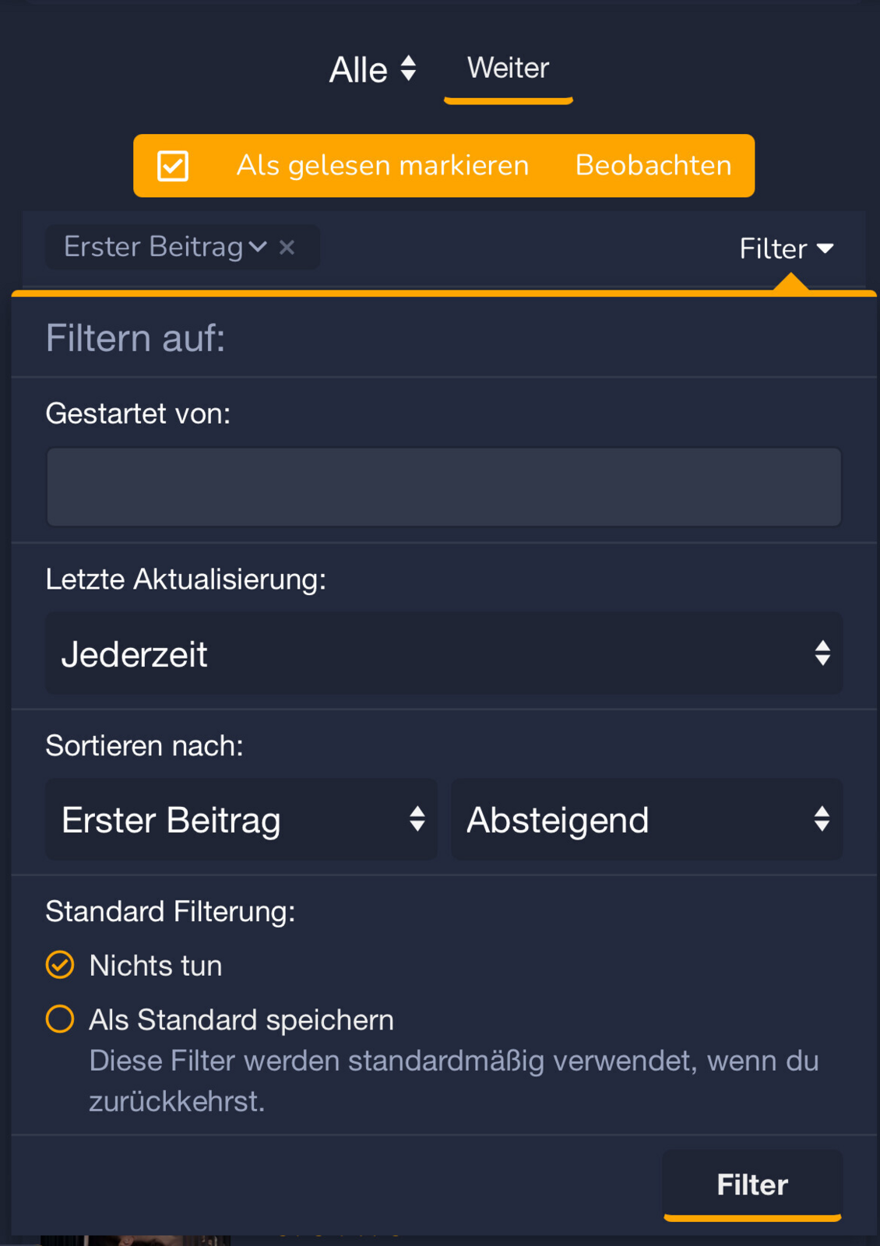The image size is (880, 1246).
Task: Apply filters with the bottom Filter button
Action: (x=752, y=1184)
